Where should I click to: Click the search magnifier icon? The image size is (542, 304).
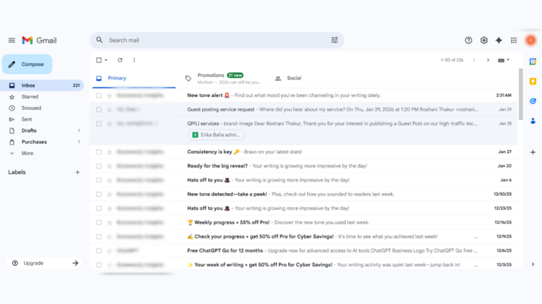pos(100,40)
